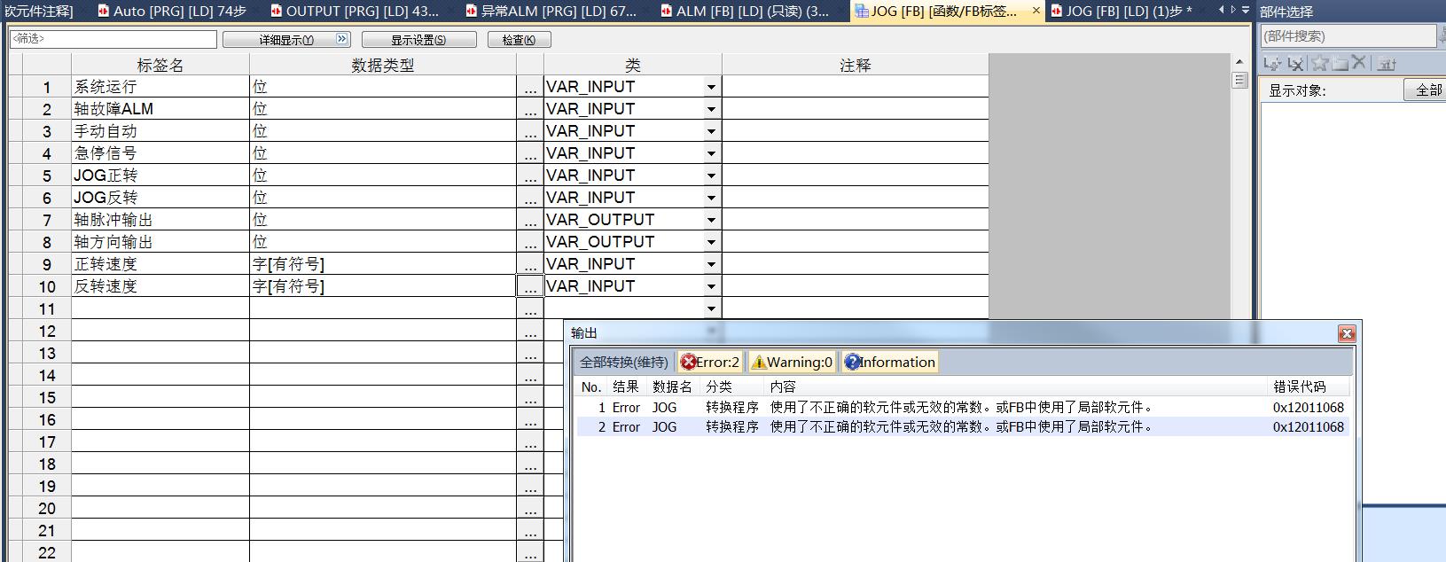Click the delete X icon beside folder icon
1446x562 pixels.
pos(1357,64)
